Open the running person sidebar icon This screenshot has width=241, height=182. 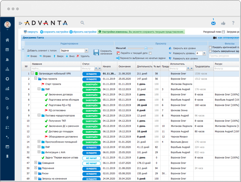click(x=7, y=118)
